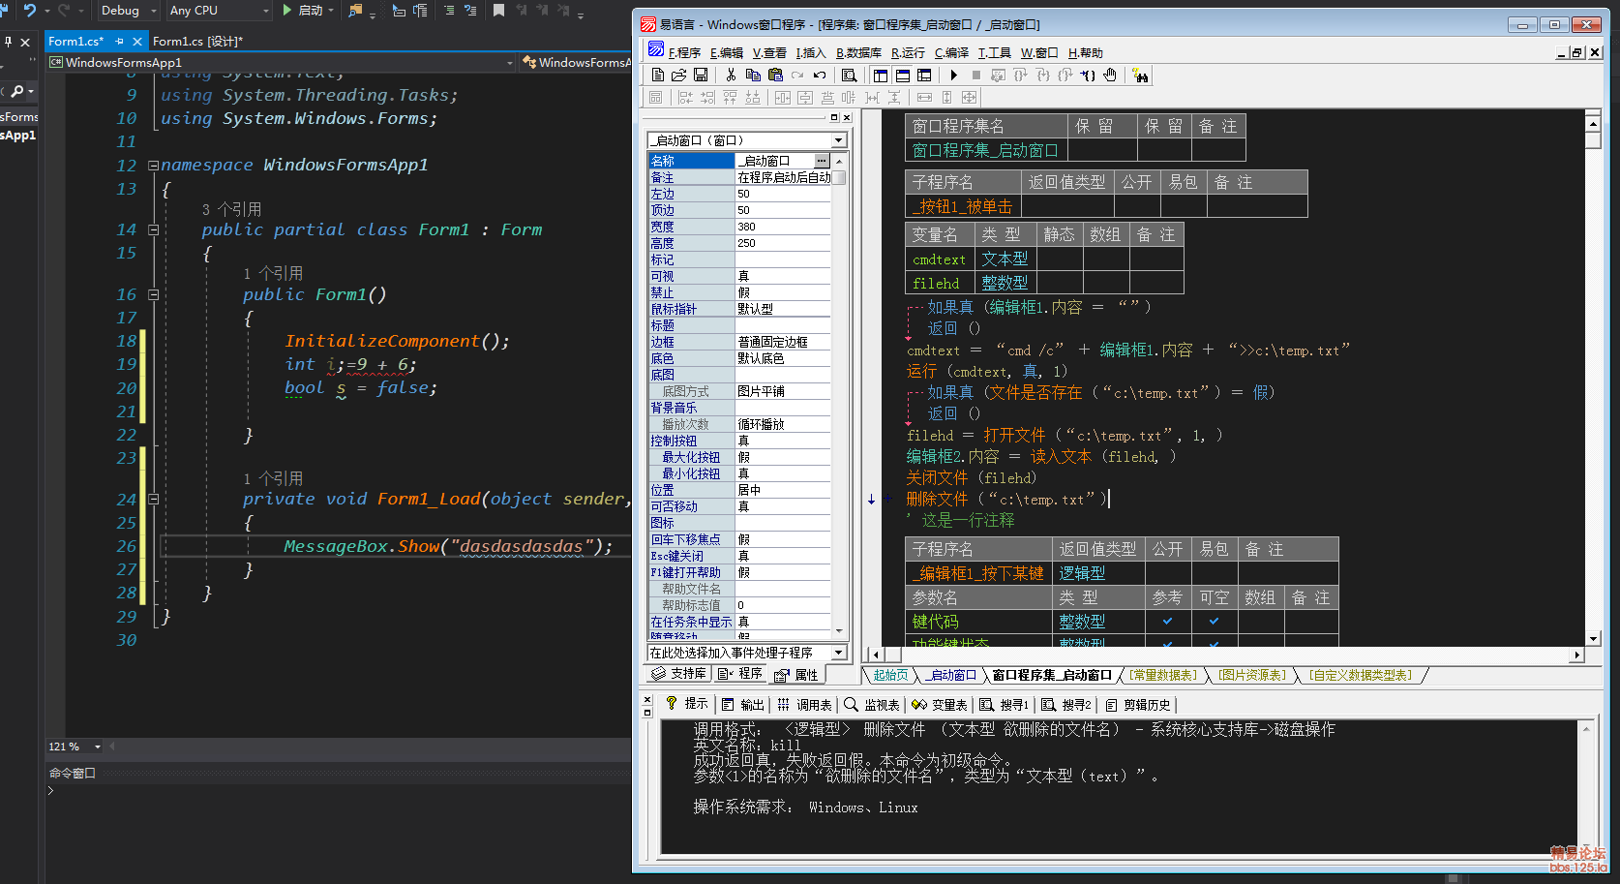Switch to the 监视表 bottom tab
Image resolution: width=1620 pixels, height=884 pixels.
tap(872, 704)
